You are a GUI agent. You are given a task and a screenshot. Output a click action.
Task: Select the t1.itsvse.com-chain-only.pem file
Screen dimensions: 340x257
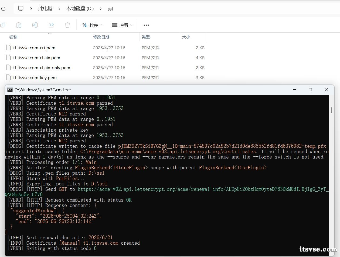pos(41,68)
